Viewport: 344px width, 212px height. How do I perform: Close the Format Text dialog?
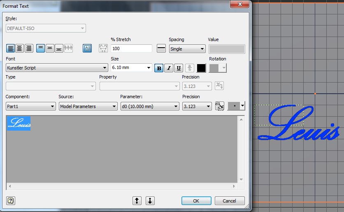[240, 4]
